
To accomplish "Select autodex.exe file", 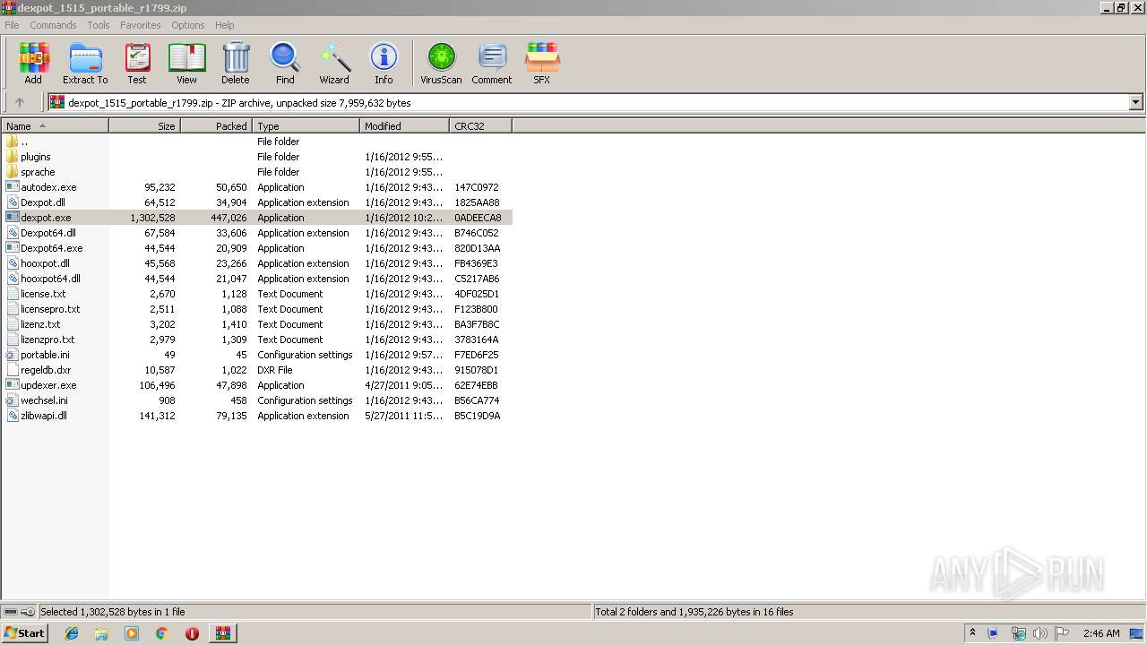I will coord(48,187).
